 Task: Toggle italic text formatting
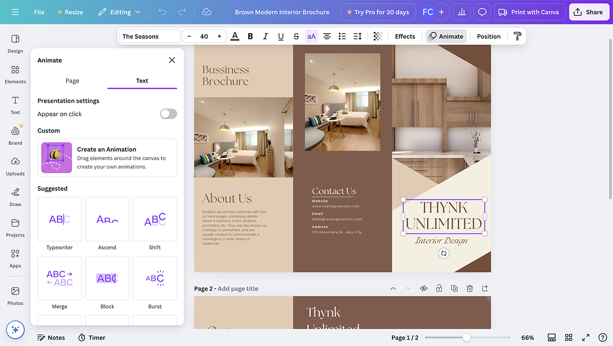(266, 36)
